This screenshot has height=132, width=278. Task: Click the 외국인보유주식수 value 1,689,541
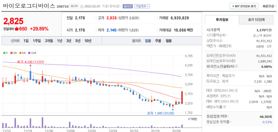[265, 61]
